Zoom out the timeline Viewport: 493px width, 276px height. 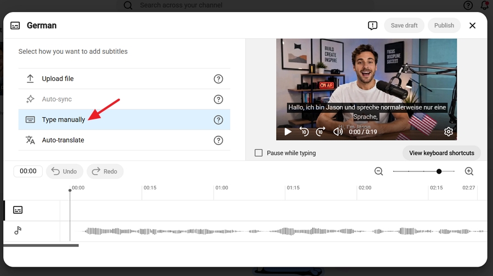coord(379,171)
